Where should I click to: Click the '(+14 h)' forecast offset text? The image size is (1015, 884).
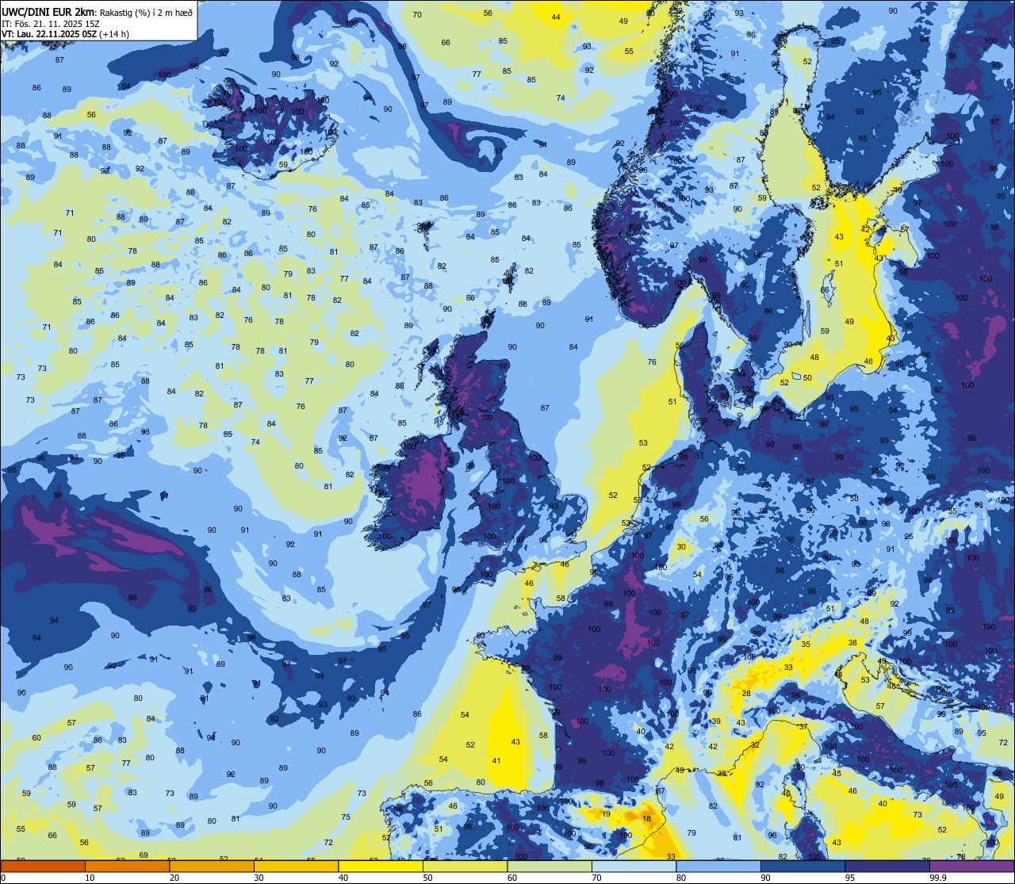coord(115,34)
